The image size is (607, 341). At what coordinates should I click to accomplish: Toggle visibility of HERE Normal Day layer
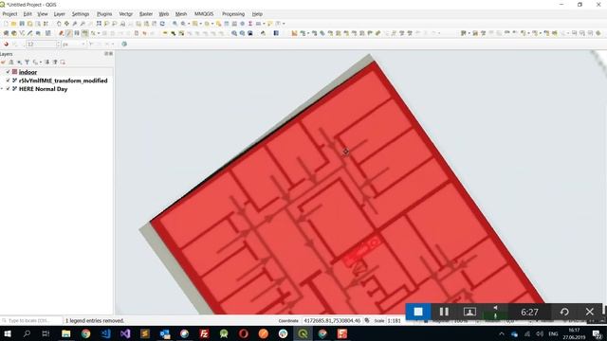coord(8,89)
